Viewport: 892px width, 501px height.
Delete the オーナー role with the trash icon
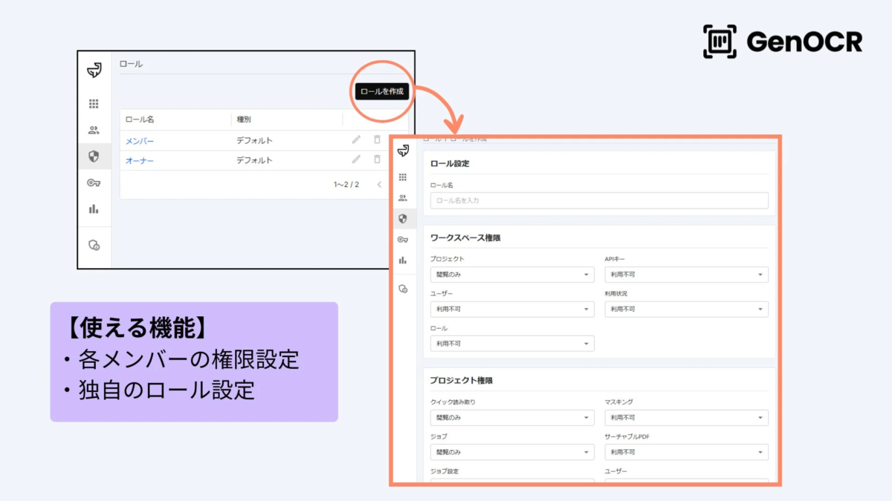[x=377, y=159]
